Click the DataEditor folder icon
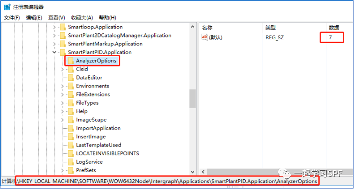Viewport: 354px width, 189px height. (x=71, y=78)
